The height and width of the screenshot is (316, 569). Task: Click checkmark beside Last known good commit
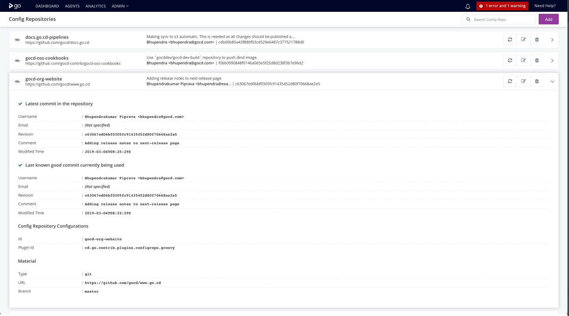[x=20, y=165]
